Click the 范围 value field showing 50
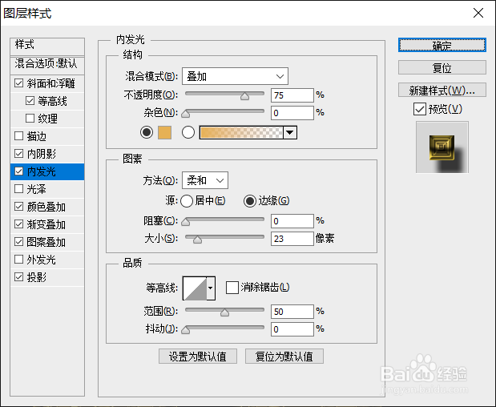This screenshot has height=407, width=496. tap(292, 312)
